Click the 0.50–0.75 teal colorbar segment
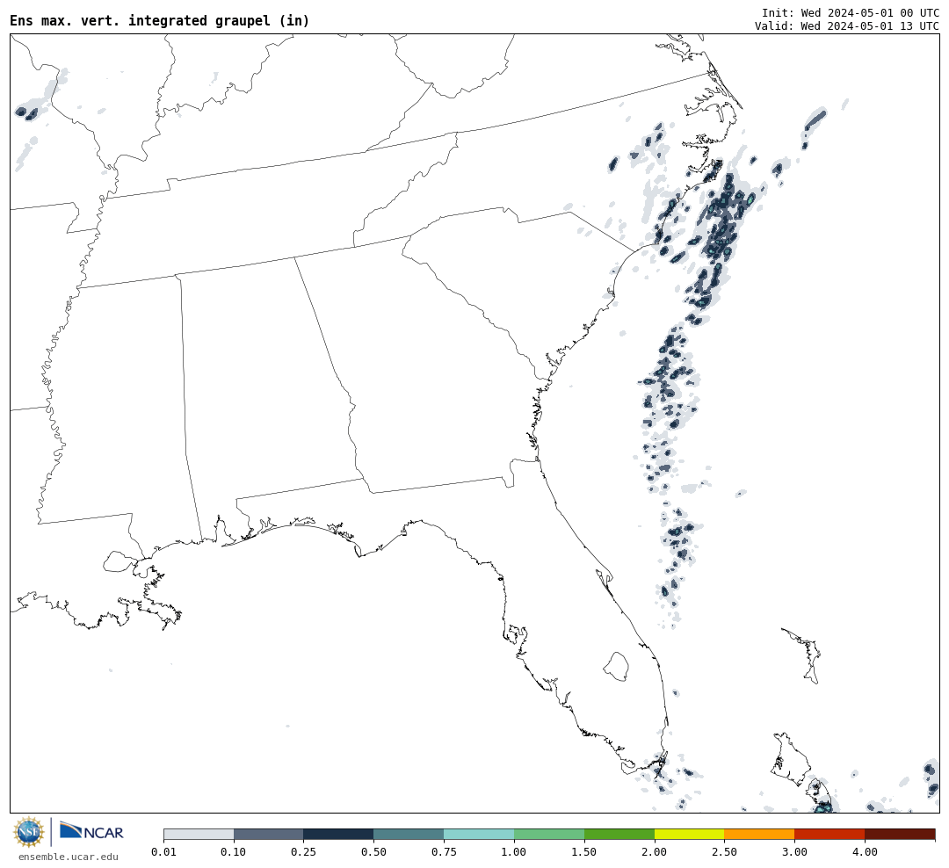The height and width of the screenshot is (868, 949). click(409, 834)
